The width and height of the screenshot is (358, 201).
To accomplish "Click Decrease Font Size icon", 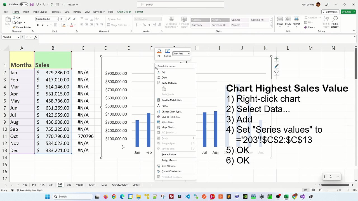I will pos(74,19).
